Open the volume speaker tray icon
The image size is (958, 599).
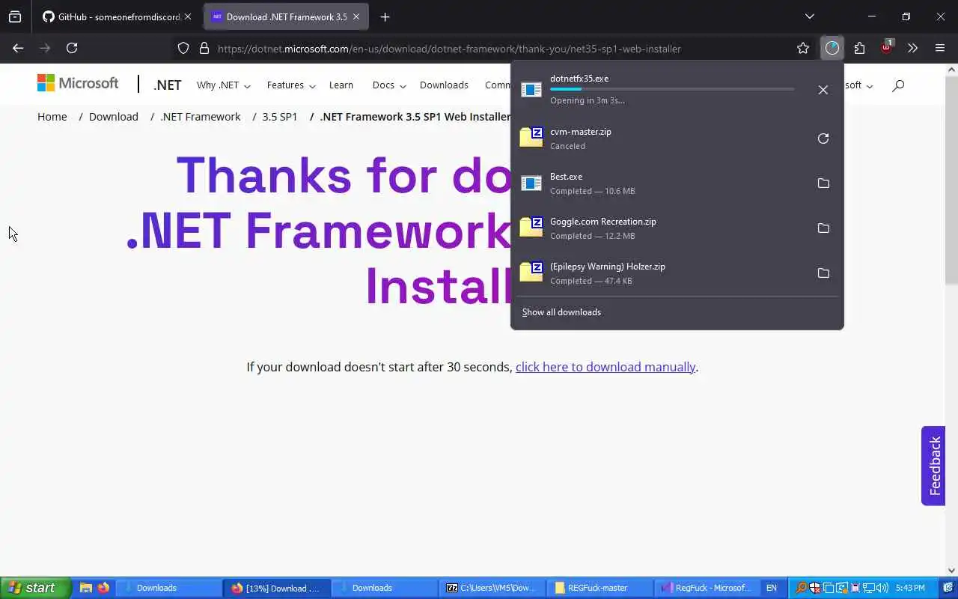coord(882,588)
